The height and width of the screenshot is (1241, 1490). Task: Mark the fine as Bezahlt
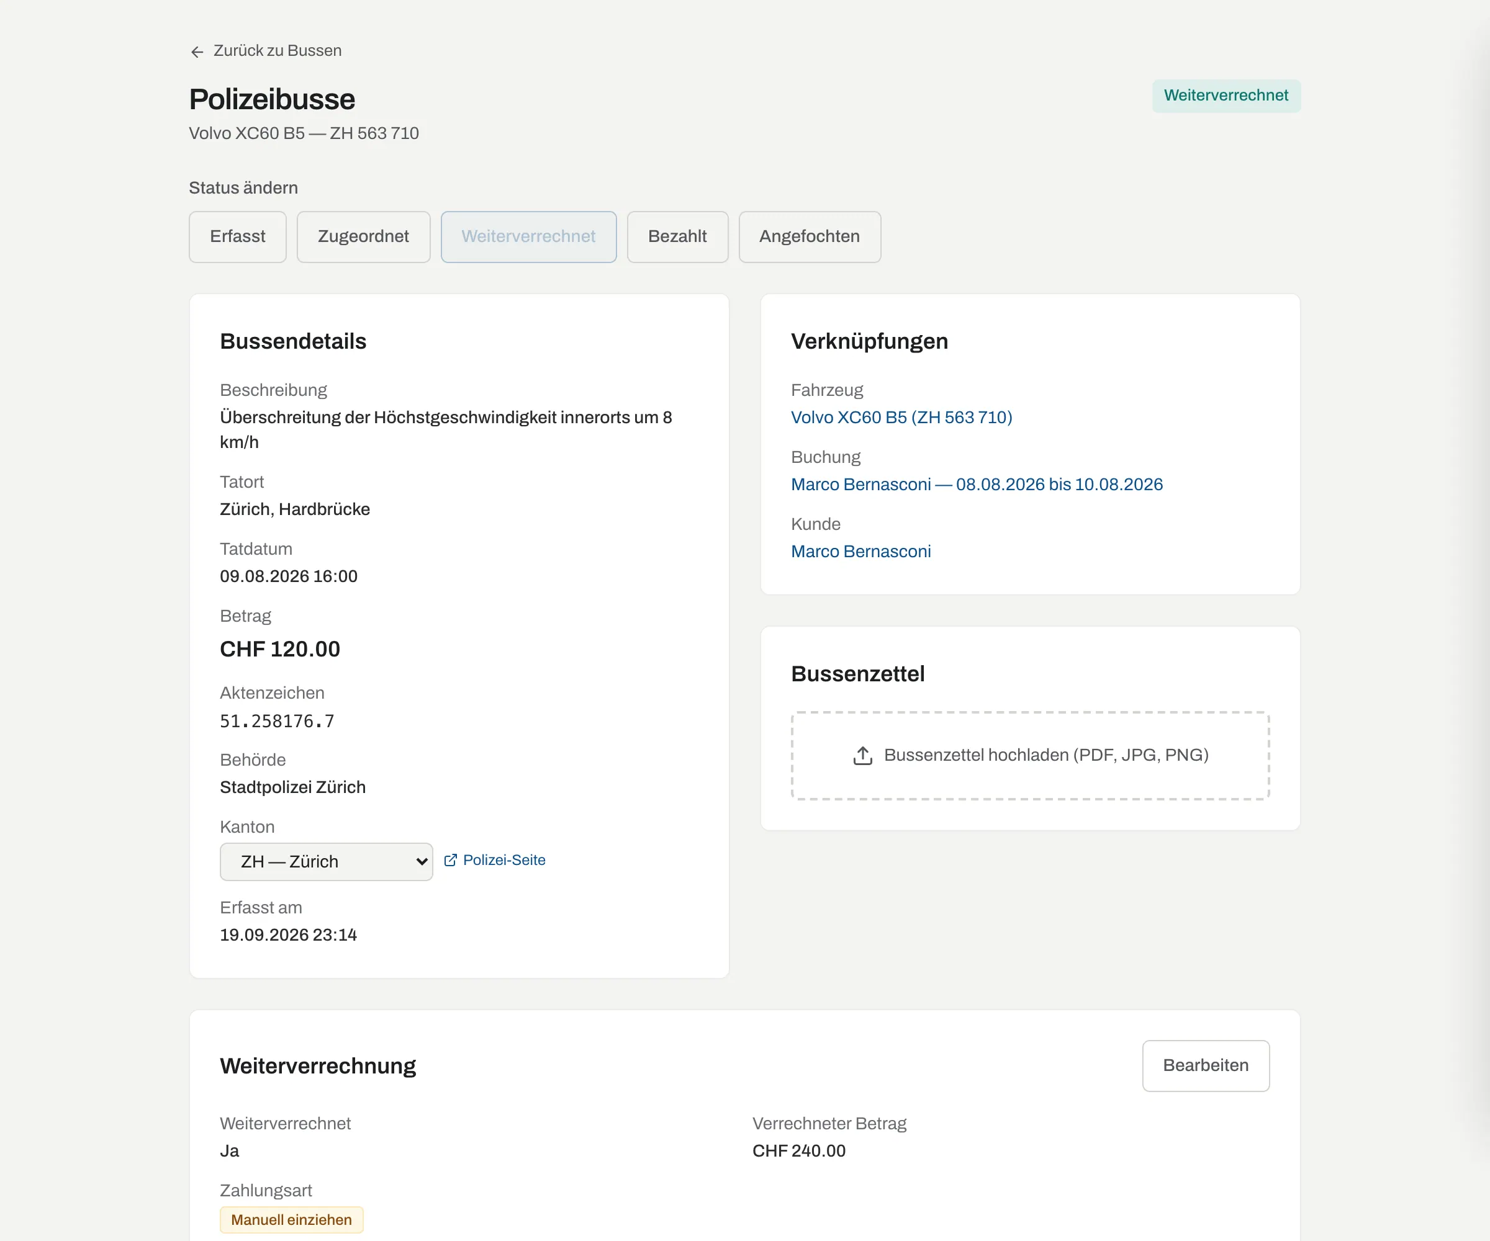tap(677, 237)
